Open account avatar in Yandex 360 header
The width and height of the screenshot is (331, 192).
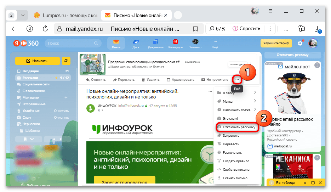[313, 43]
